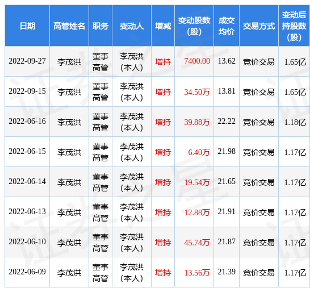Click 增持 in the 2022-06-16 row
Screen dimensions: 310x292
click(x=163, y=122)
